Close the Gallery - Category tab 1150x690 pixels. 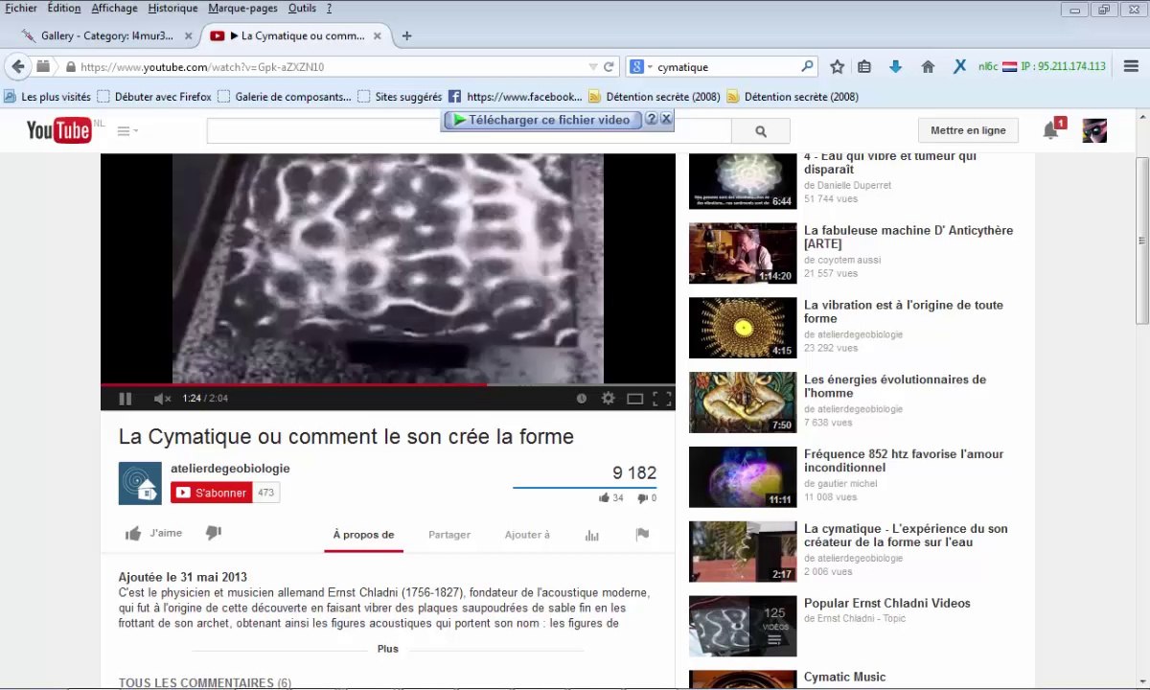coord(188,36)
